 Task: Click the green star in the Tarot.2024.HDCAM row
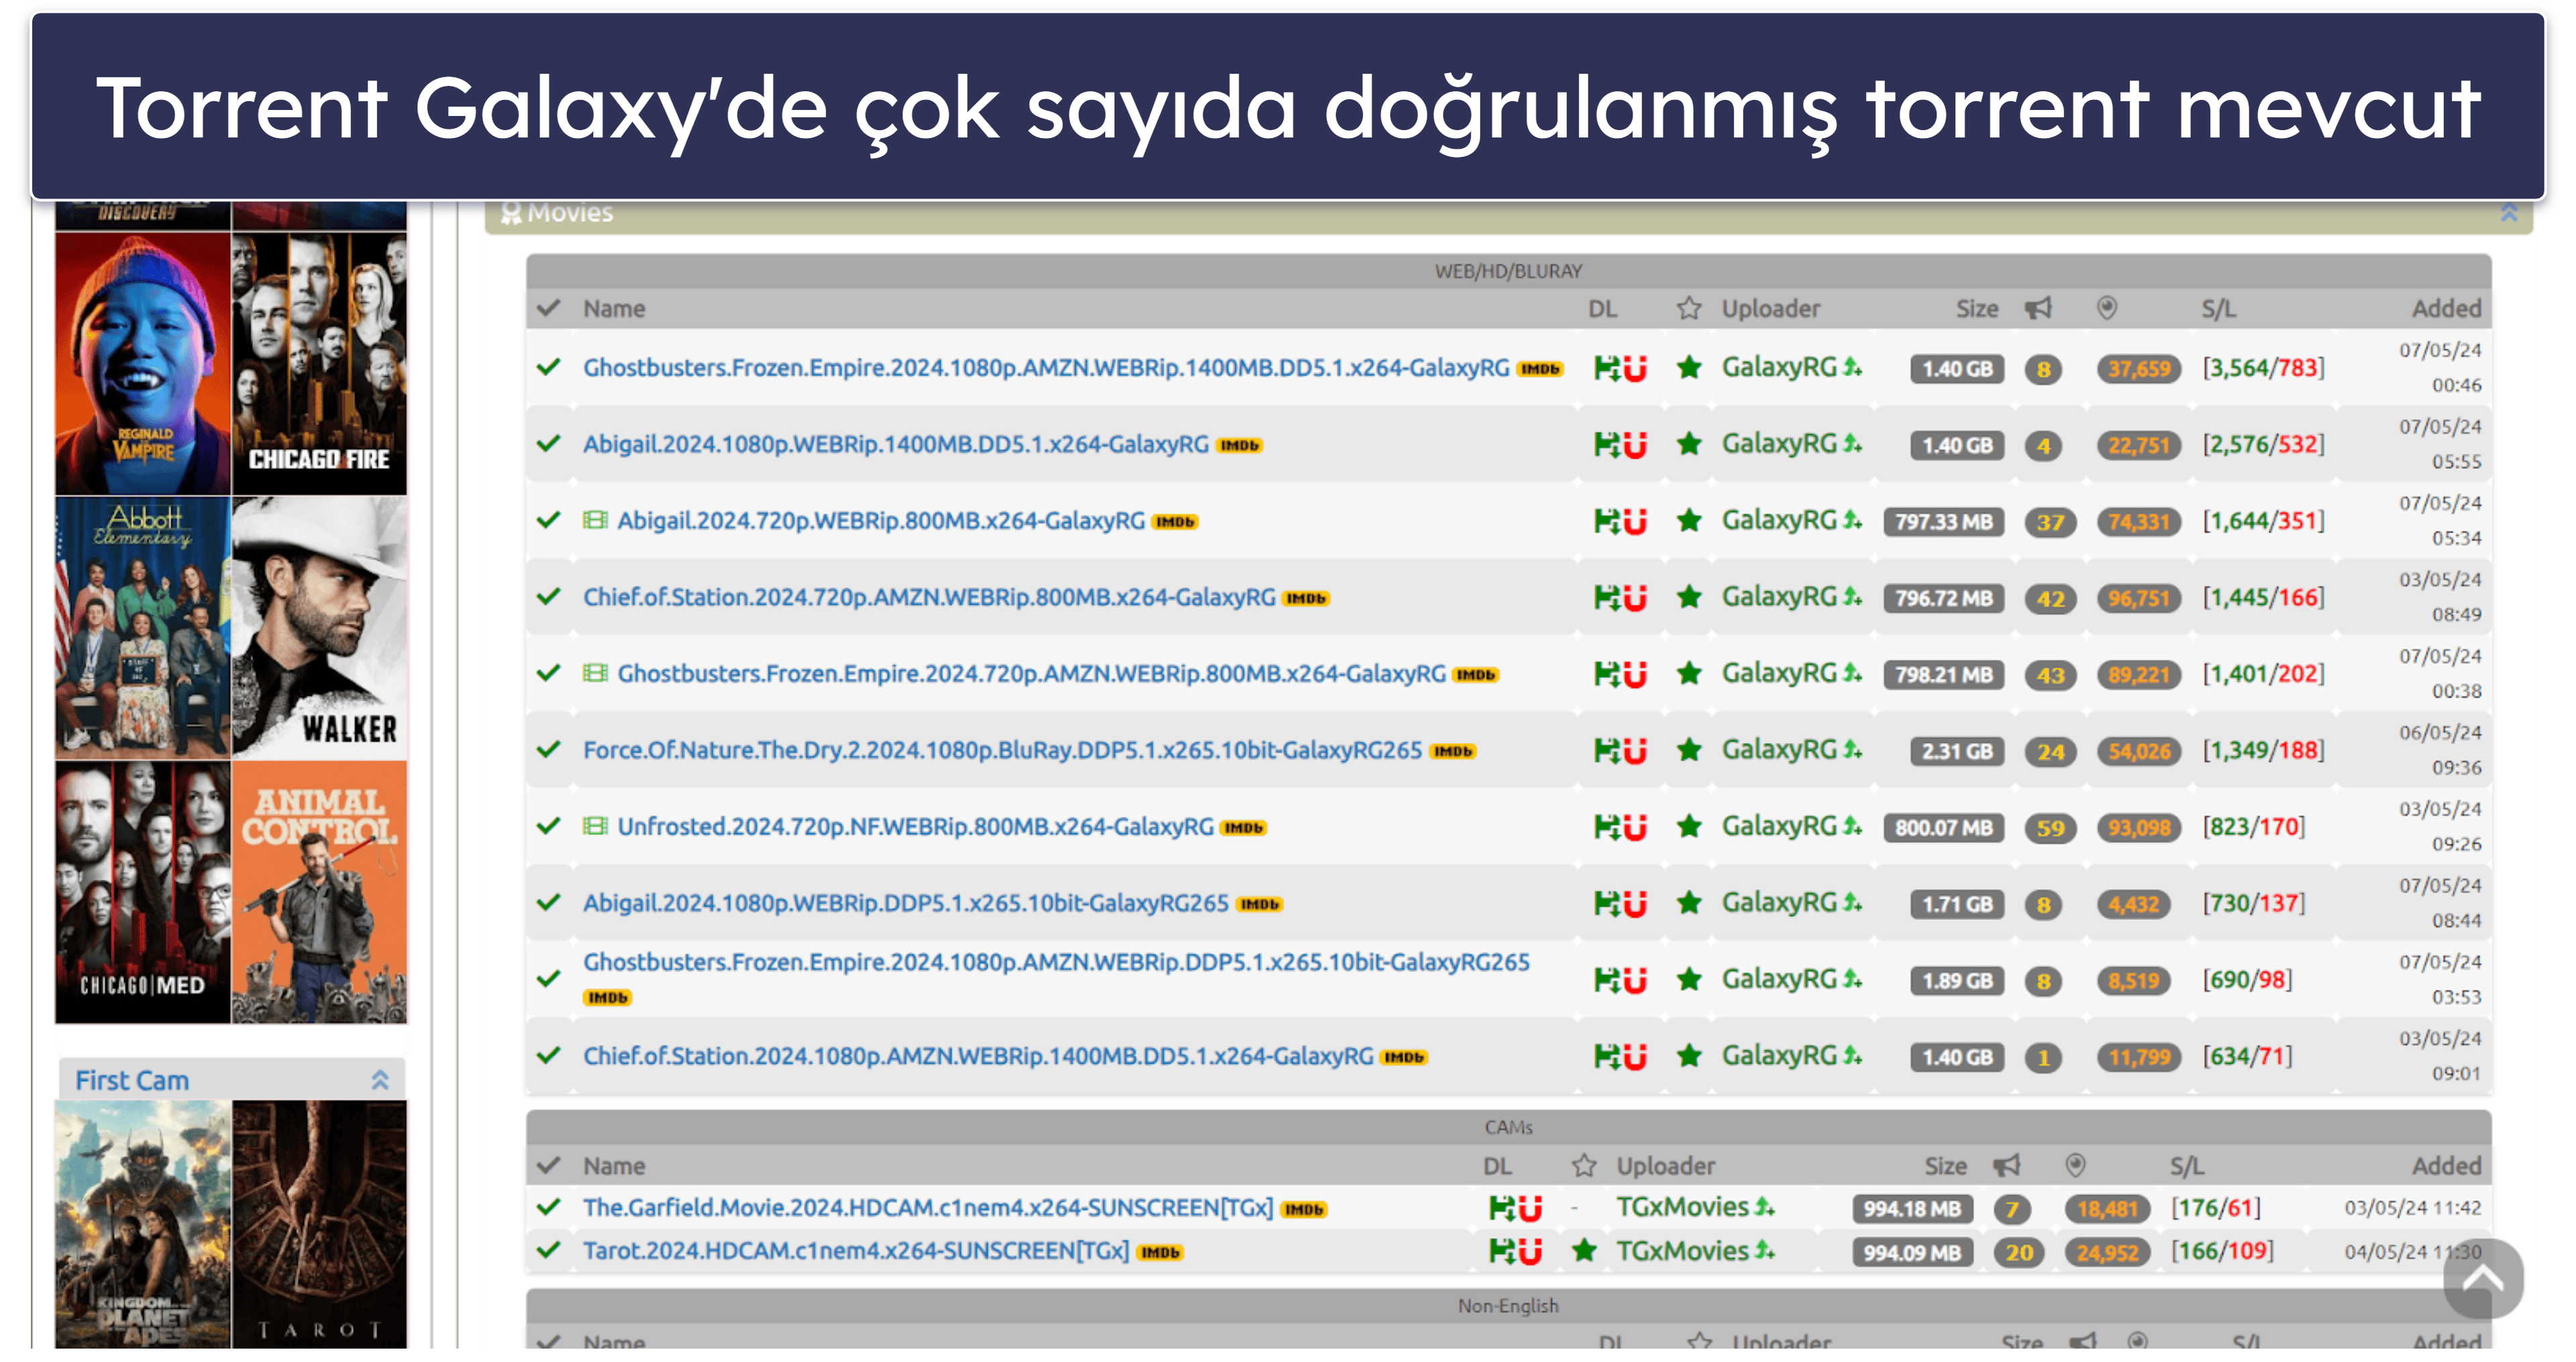pos(1584,1250)
